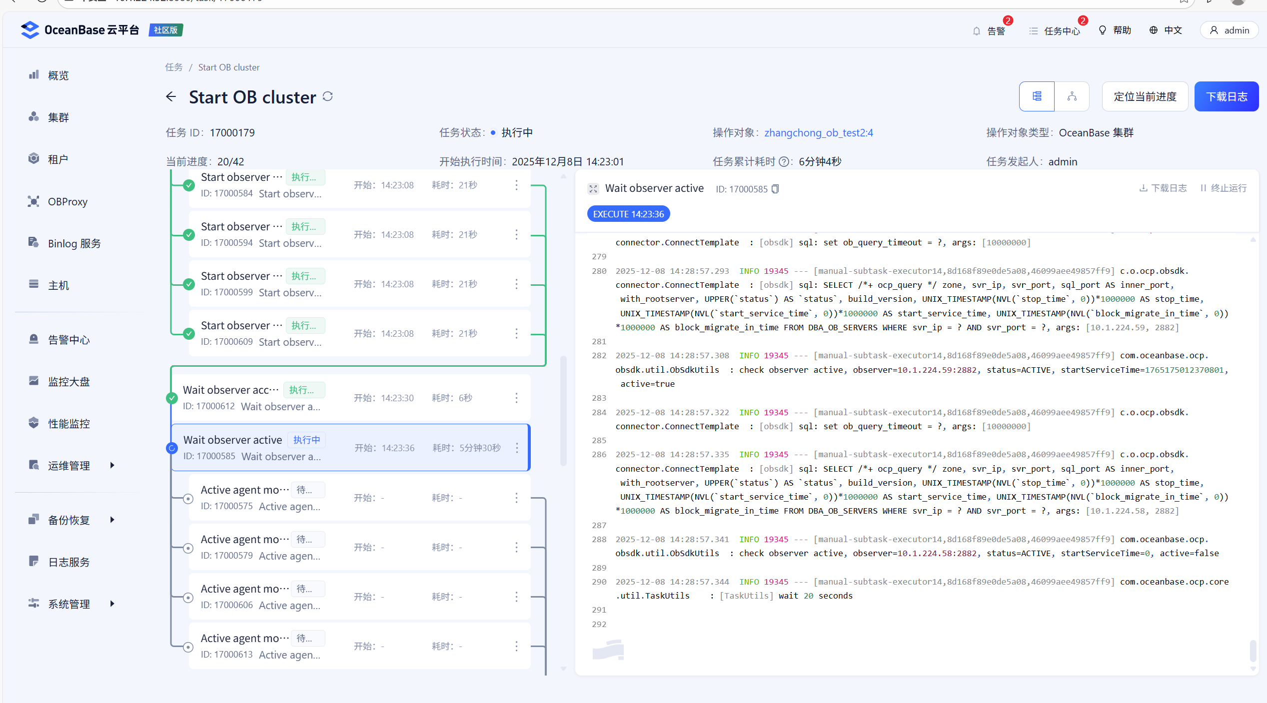Open the alarm bell notifications
The width and height of the screenshot is (1267, 703).
pos(977,31)
